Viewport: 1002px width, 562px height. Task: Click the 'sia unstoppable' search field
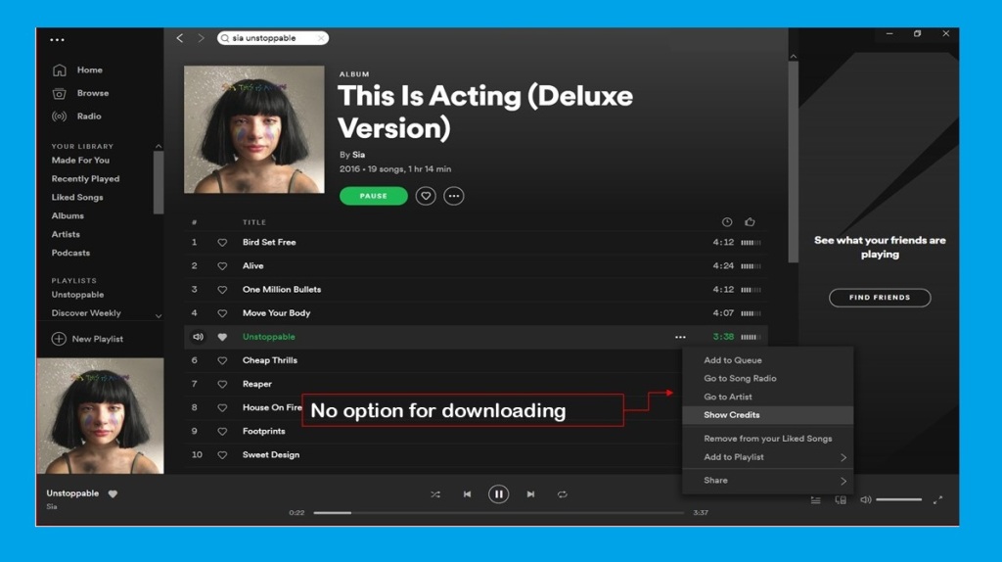click(273, 38)
